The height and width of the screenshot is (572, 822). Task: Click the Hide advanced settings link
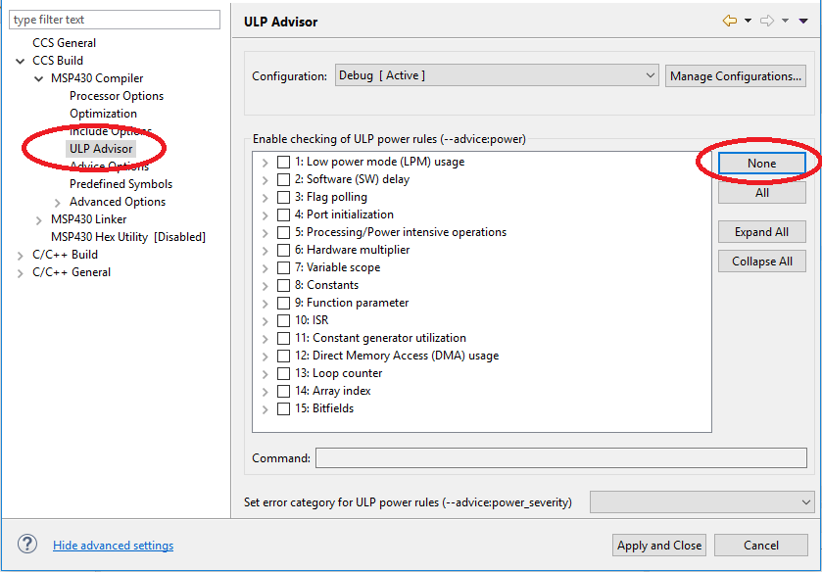(114, 546)
